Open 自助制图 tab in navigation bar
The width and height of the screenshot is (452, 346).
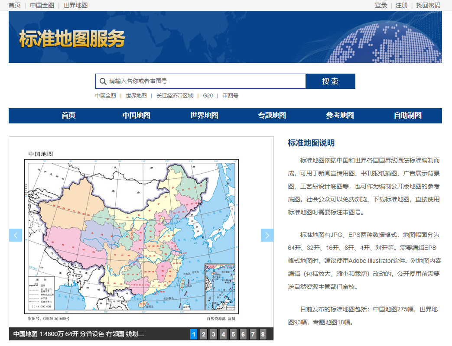408,116
